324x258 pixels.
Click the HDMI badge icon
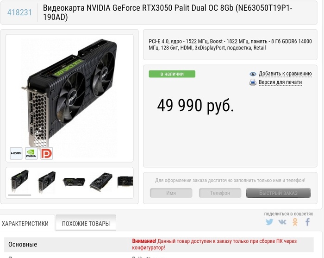(x=16, y=153)
